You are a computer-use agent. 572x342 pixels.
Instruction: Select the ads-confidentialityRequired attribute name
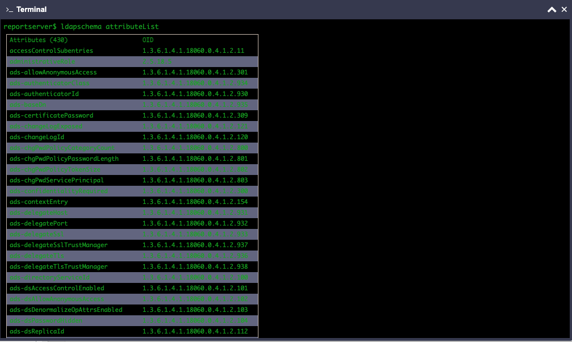59,191
